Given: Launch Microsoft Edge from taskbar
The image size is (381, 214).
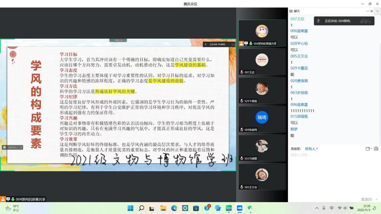Looking at the screenshot, I should click(x=174, y=208).
